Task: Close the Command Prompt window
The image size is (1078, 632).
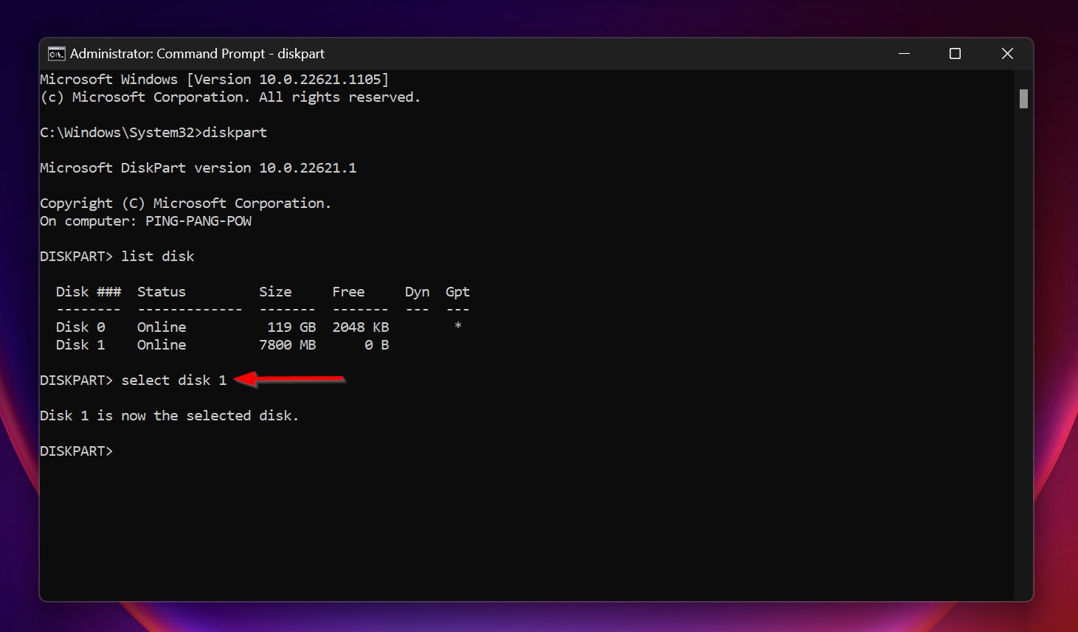Action: [x=1007, y=54]
